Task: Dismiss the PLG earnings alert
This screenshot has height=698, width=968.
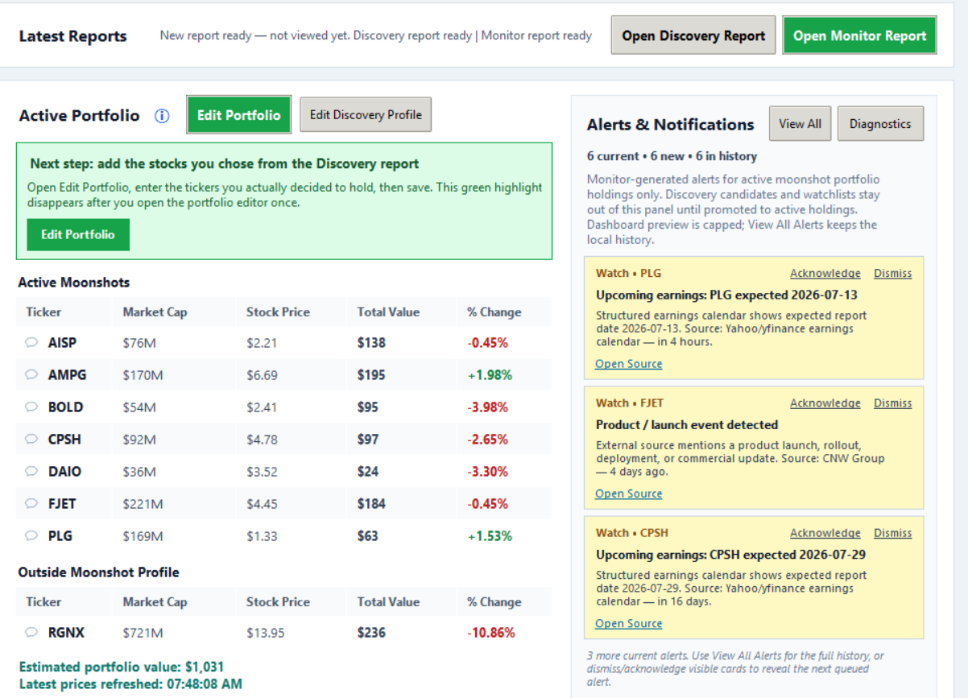Action: 892,274
